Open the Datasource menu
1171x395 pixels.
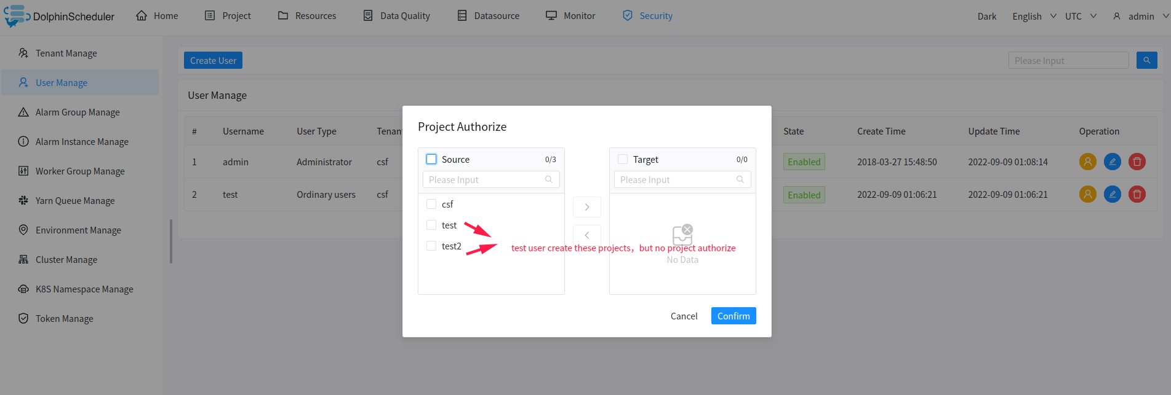click(x=489, y=15)
